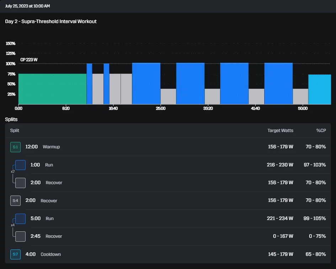Click the green S:1 warmup split icon
The width and height of the screenshot is (336, 269).
click(x=15, y=147)
